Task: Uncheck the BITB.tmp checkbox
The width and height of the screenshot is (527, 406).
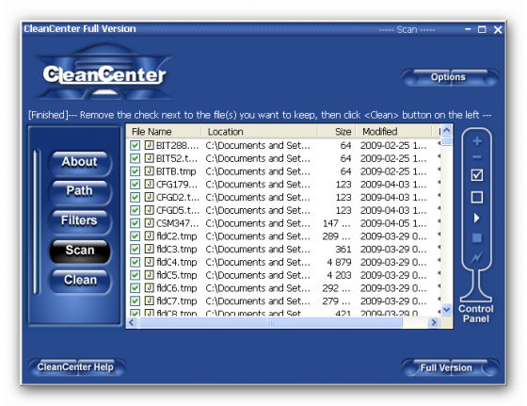Action: point(135,171)
